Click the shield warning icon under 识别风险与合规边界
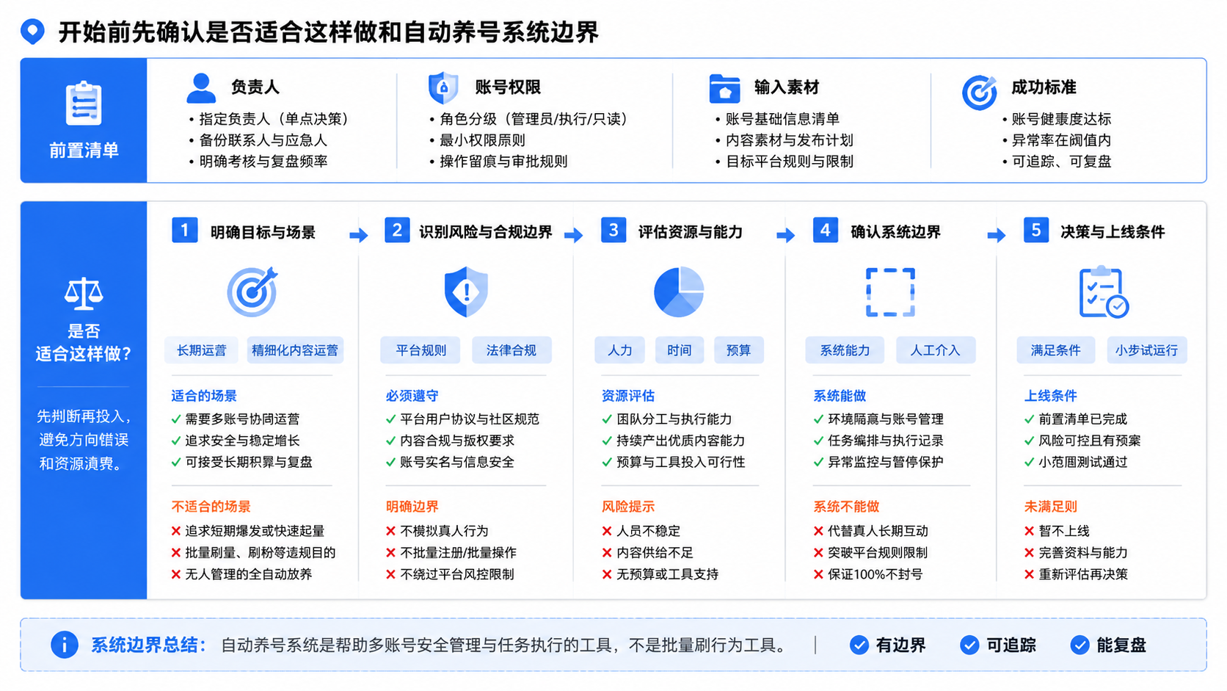Viewport: 1227px width, 691px height. click(466, 292)
